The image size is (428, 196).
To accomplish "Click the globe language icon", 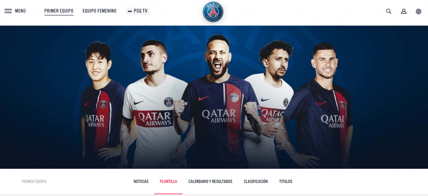I will (x=418, y=11).
